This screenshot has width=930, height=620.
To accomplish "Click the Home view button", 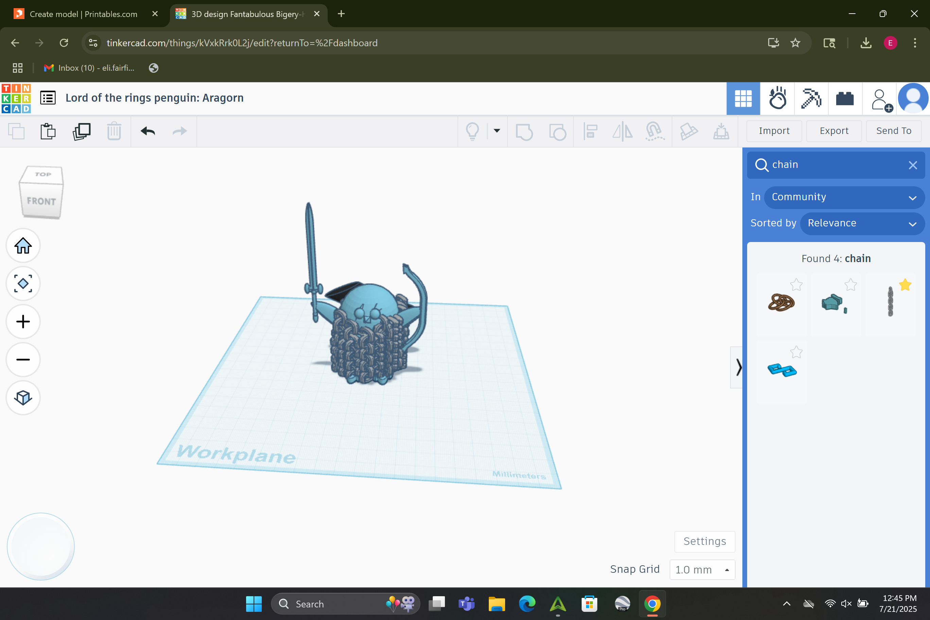I will tap(23, 245).
